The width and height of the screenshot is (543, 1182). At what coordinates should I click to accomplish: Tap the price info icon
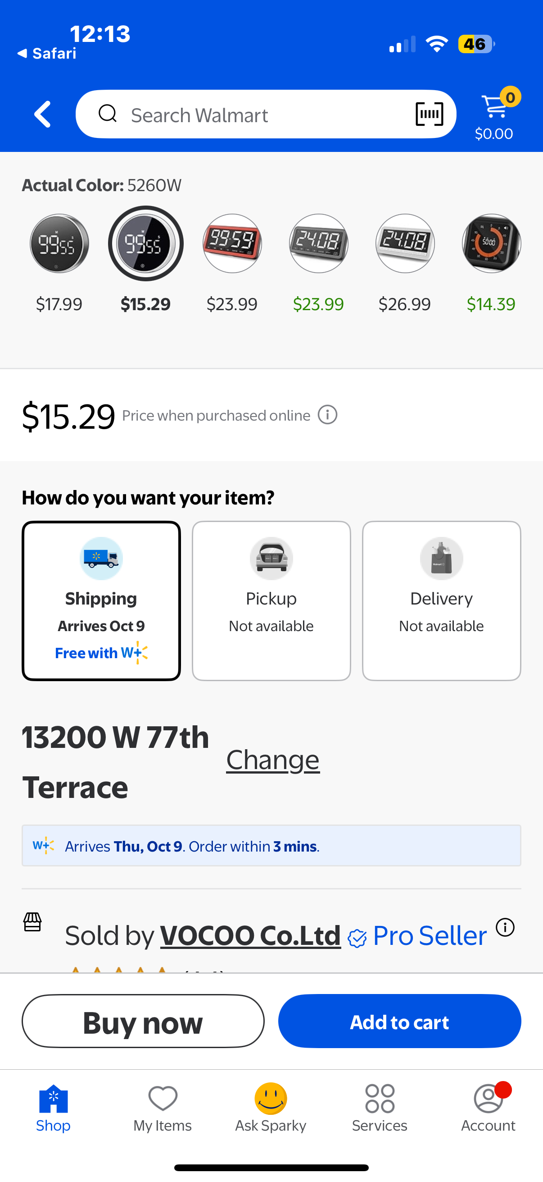328,415
